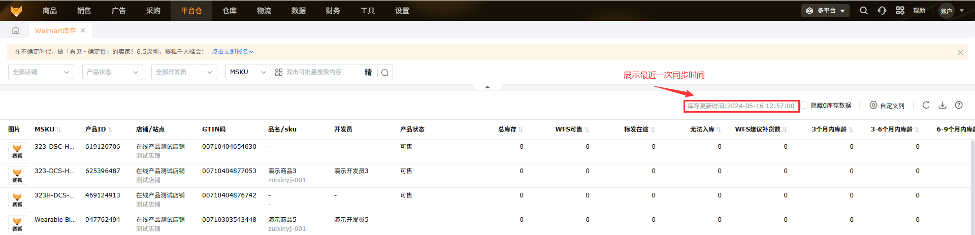Click 演示开发员5 cell
The height and width of the screenshot is (235, 975).
351,220
